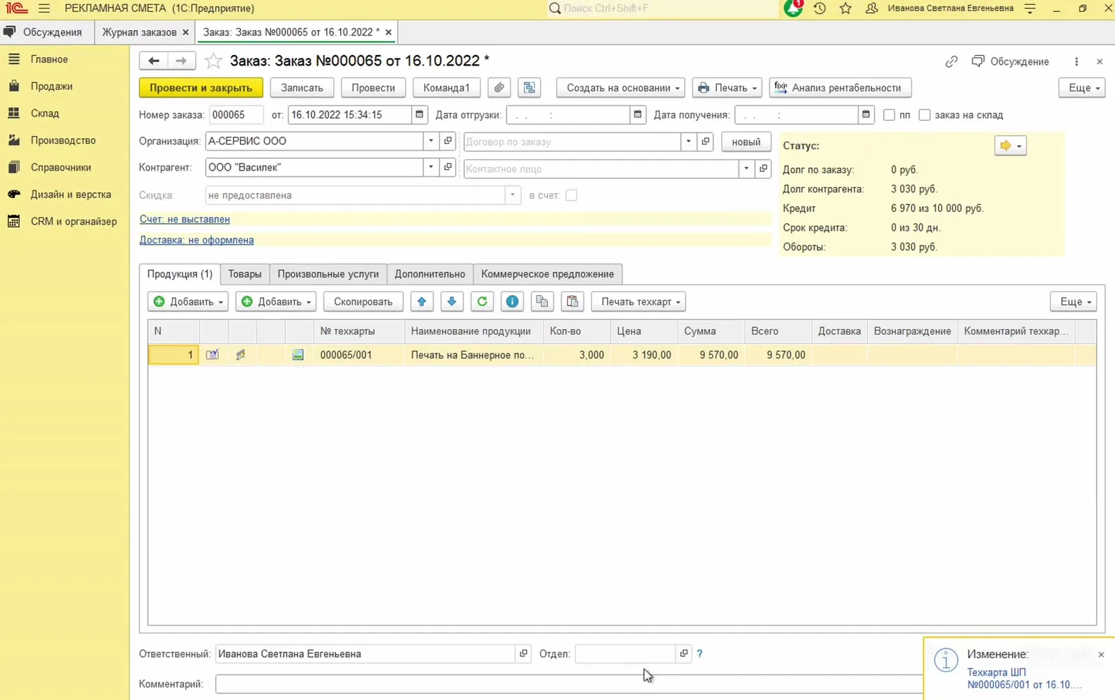Switch to the Товары tab
This screenshot has width=1115, height=700.
(245, 274)
